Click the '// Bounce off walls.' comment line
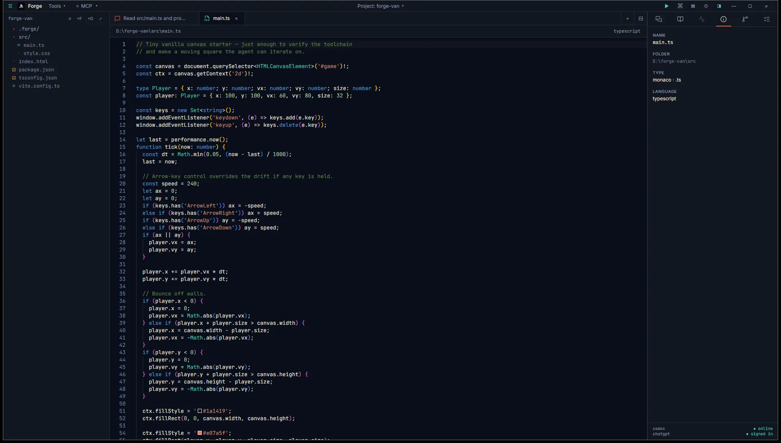Viewport: 781px width, 443px height. click(x=174, y=294)
